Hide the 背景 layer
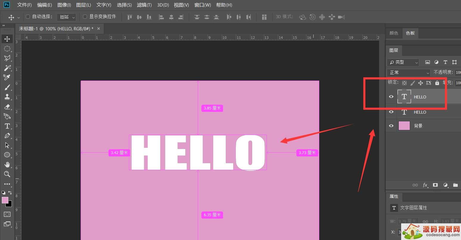The height and width of the screenshot is (240, 461). [x=391, y=126]
